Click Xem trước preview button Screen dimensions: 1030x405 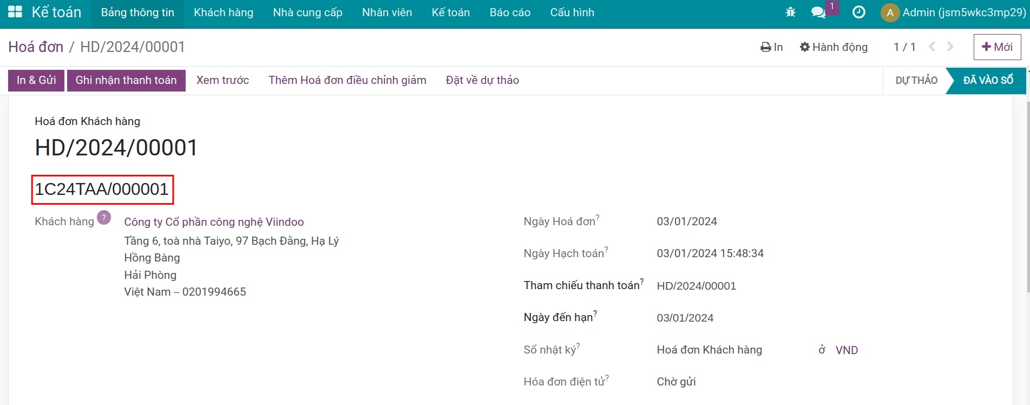[x=222, y=80]
